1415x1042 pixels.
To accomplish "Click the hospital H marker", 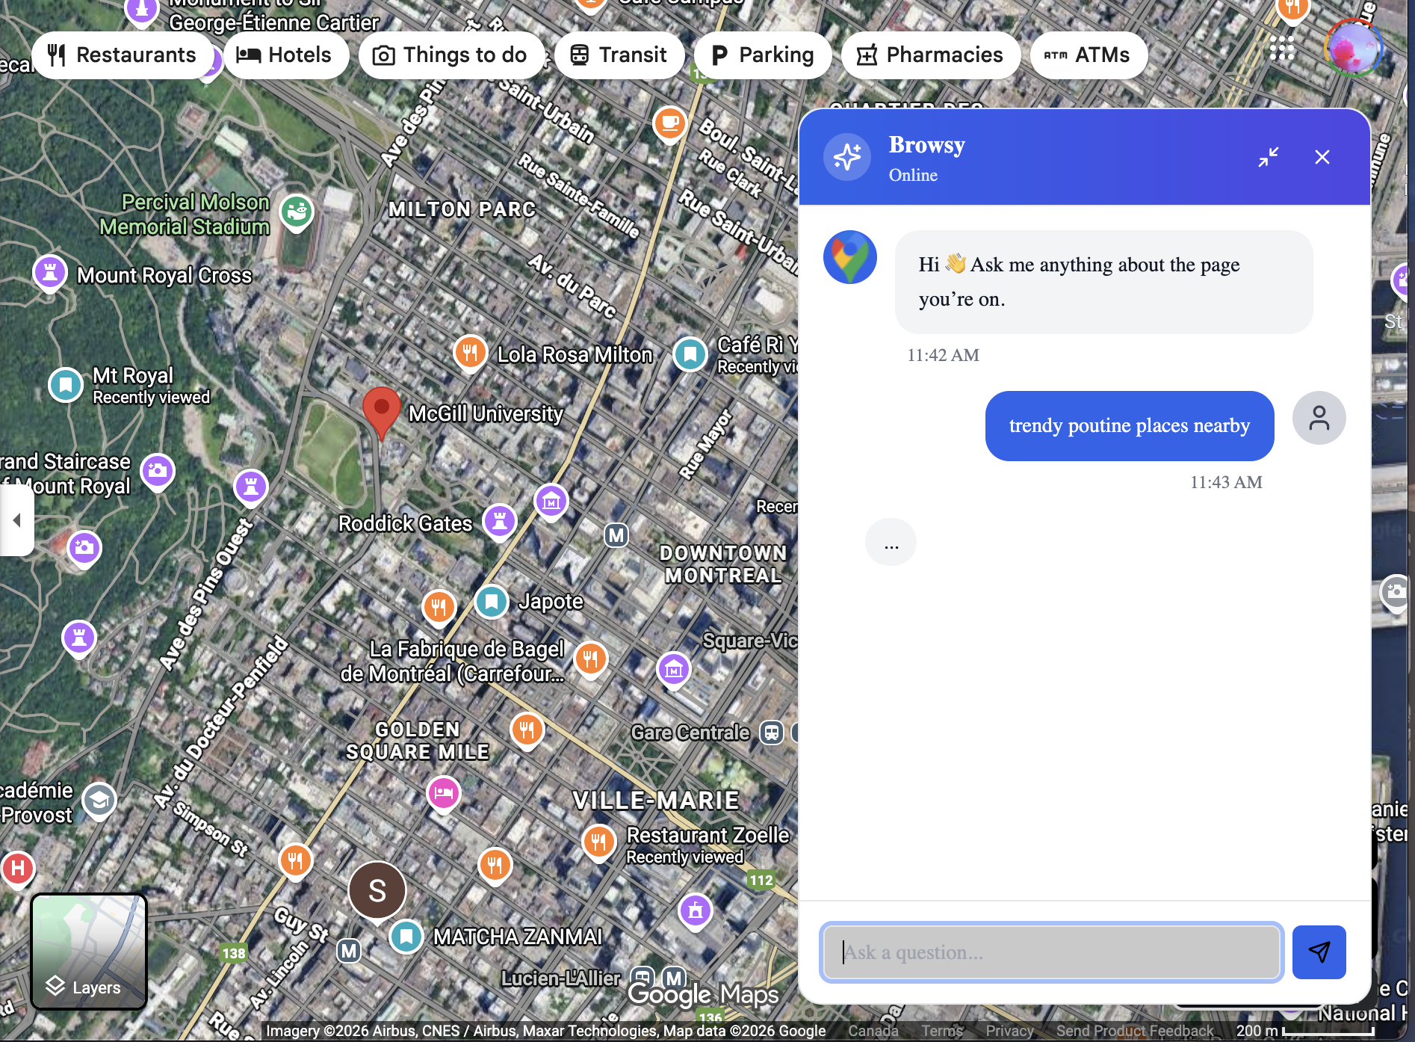I will pyautogui.click(x=18, y=869).
